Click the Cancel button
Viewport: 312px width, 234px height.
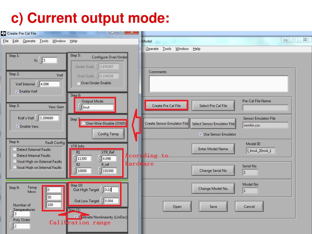pos(249,207)
